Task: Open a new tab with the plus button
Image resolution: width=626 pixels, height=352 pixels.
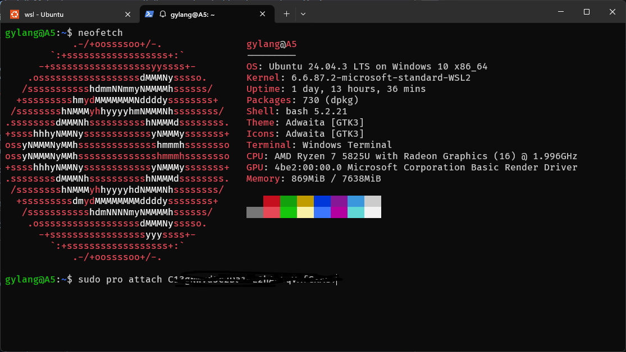Action: 286,13
